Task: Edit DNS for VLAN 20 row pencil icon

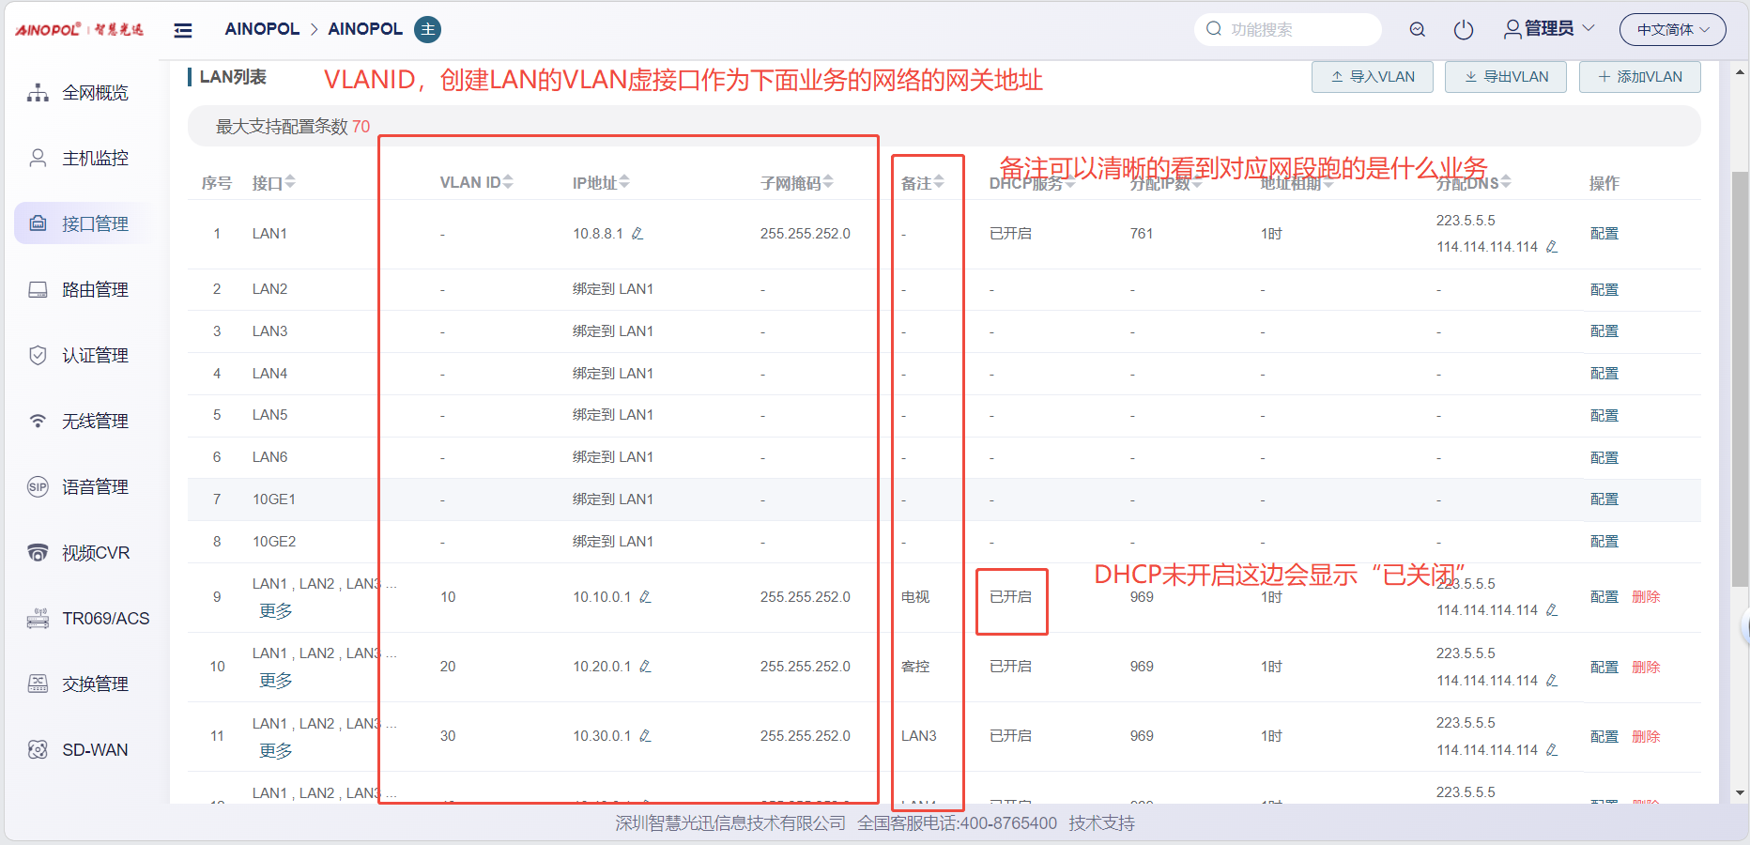Action: coord(1552,681)
